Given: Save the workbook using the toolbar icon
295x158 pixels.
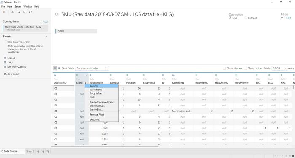Looking at the screenshot, I should point(24,12).
